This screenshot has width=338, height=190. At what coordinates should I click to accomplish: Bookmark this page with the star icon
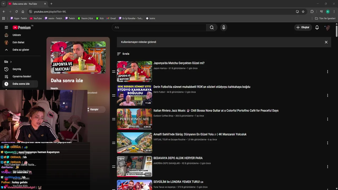click(x=303, y=12)
